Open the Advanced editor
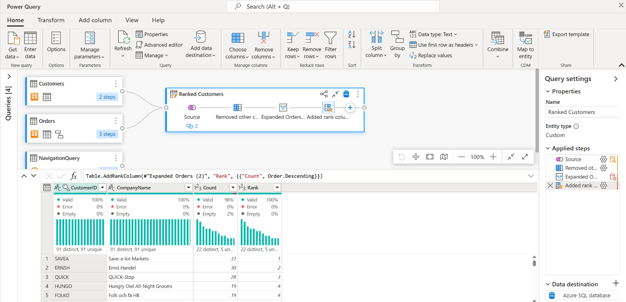Screen dimensions: 626x302 pos(159,45)
